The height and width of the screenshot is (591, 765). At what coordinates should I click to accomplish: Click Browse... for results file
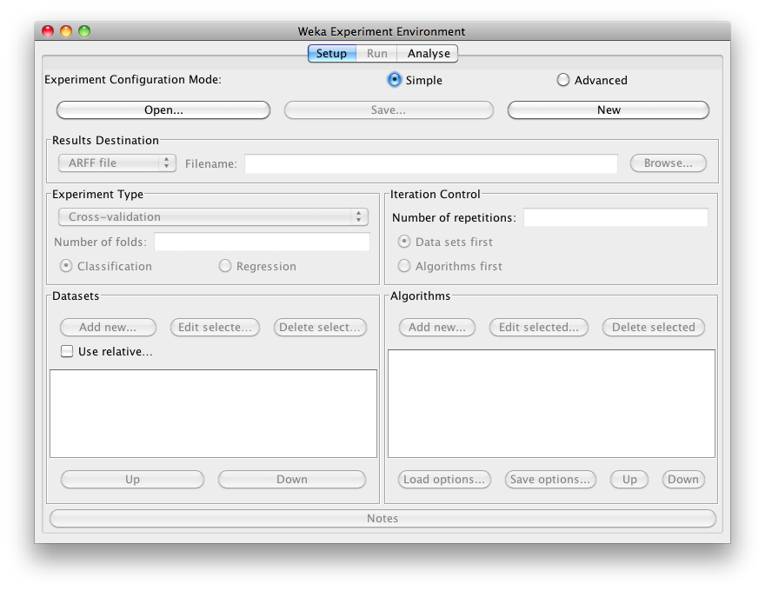(668, 163)
